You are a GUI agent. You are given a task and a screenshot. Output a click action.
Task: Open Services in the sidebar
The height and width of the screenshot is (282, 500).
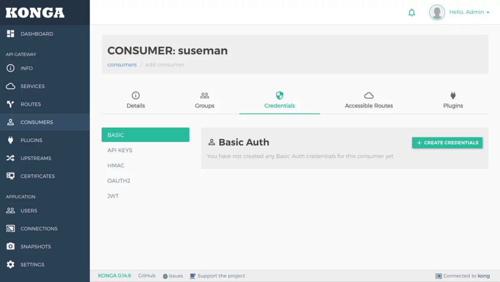click(45, 86)
